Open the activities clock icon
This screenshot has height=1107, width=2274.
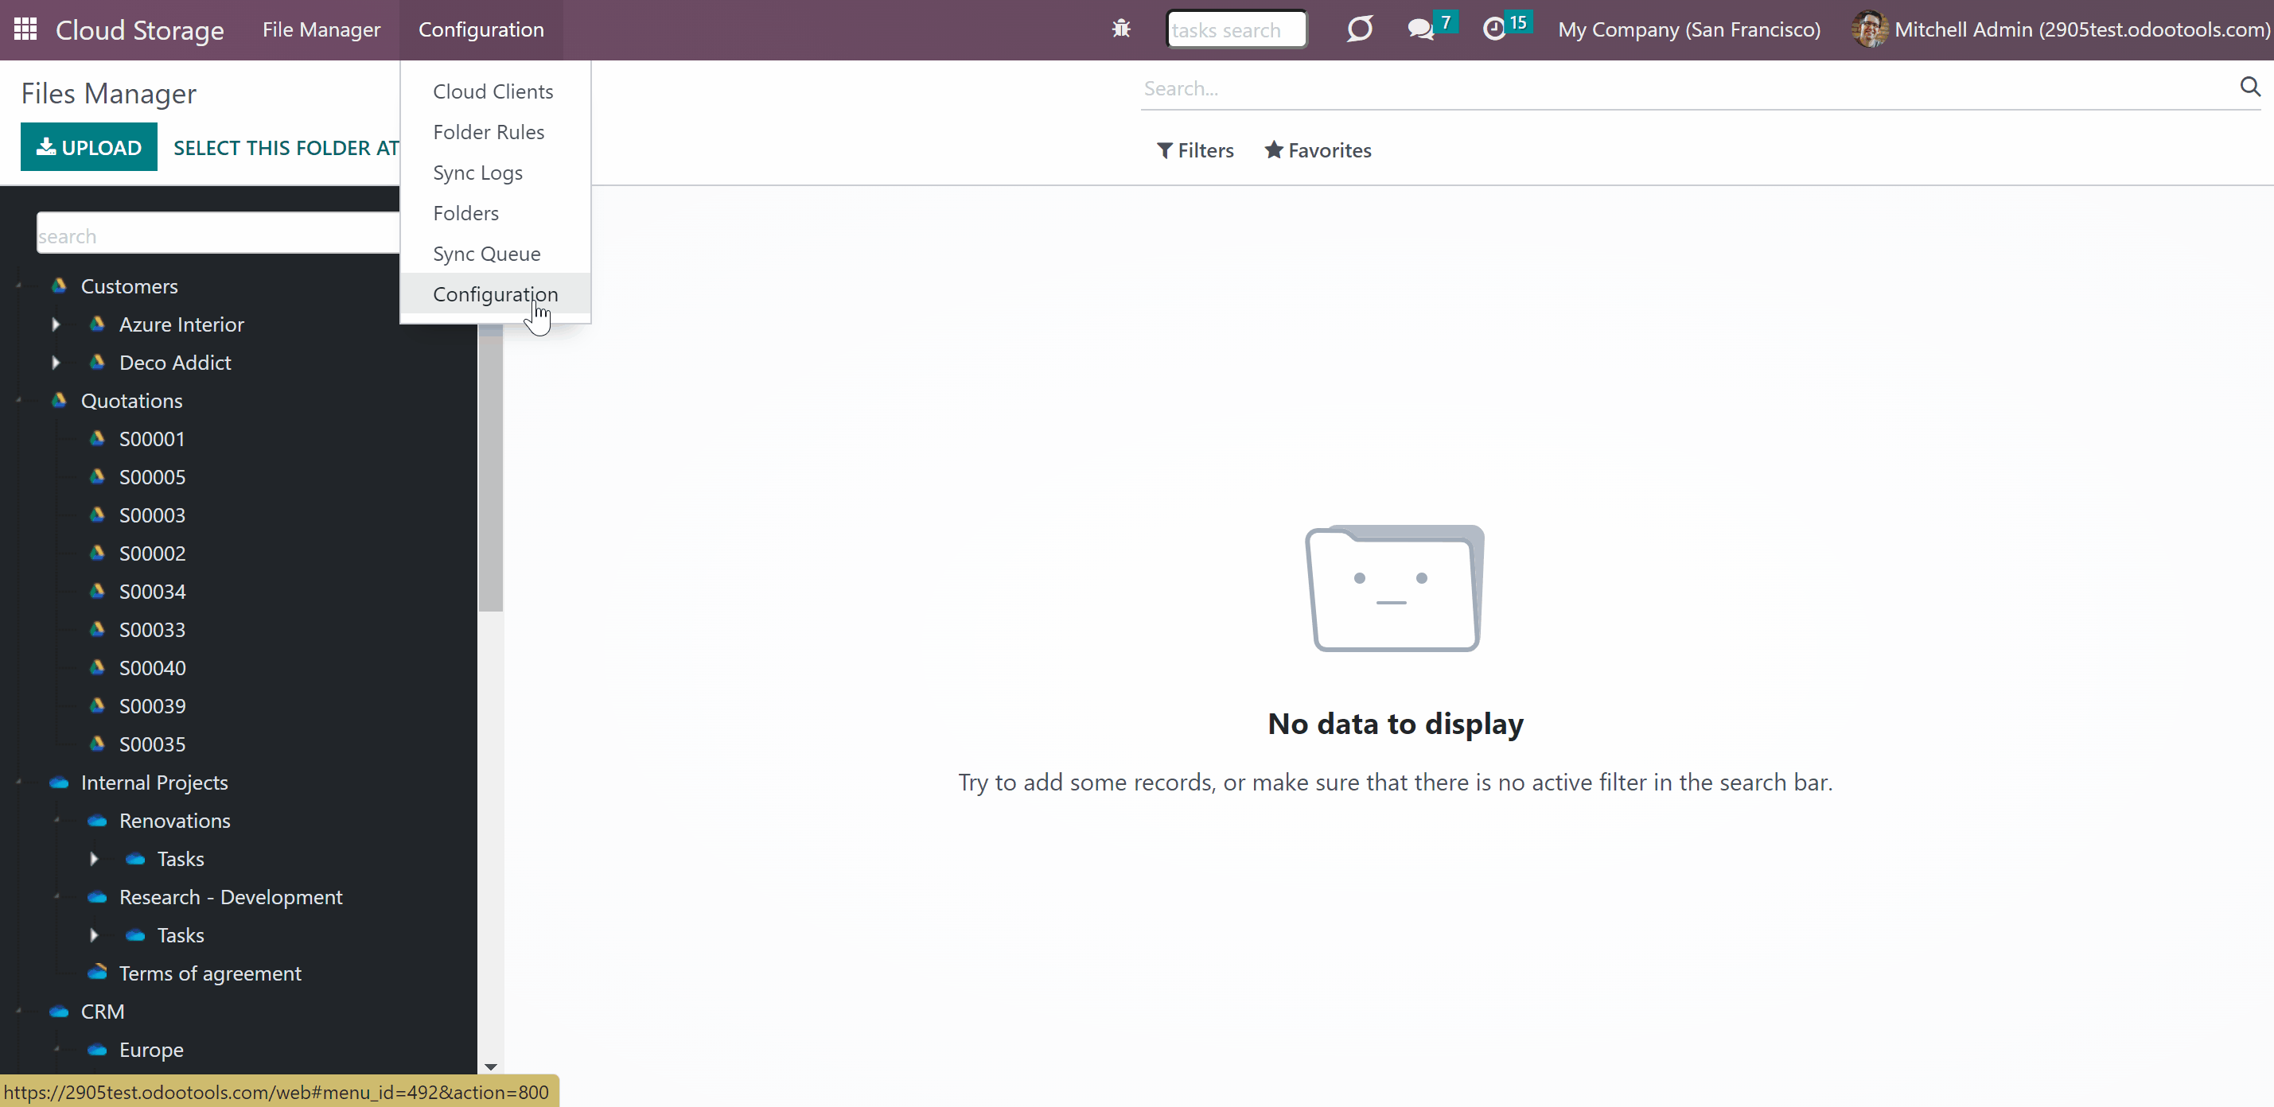(x=1493, y=29)
